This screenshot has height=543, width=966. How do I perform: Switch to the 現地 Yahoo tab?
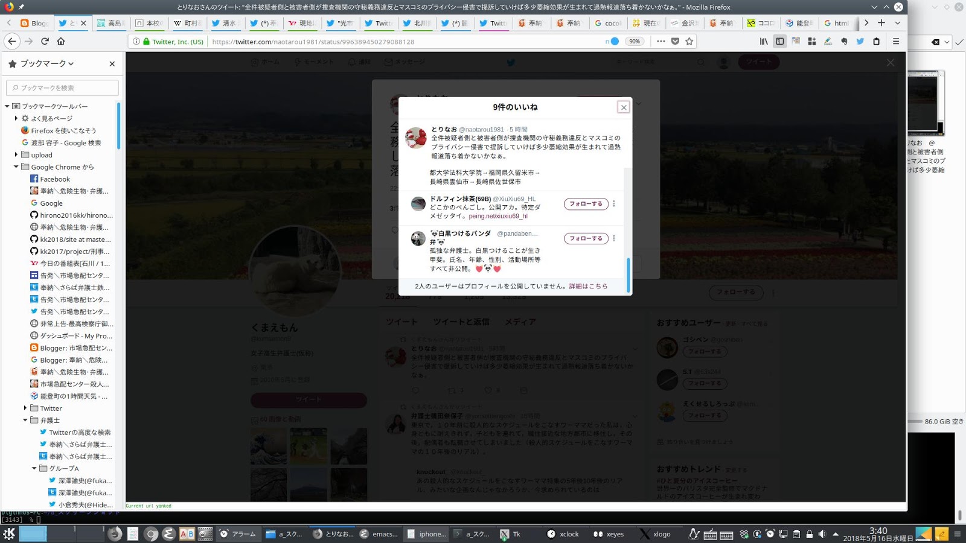(x=302, y=23)
